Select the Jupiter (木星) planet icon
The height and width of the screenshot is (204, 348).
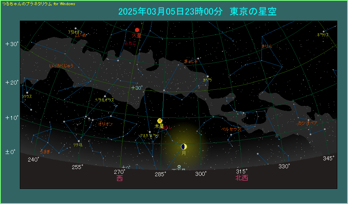click(160, 121)
